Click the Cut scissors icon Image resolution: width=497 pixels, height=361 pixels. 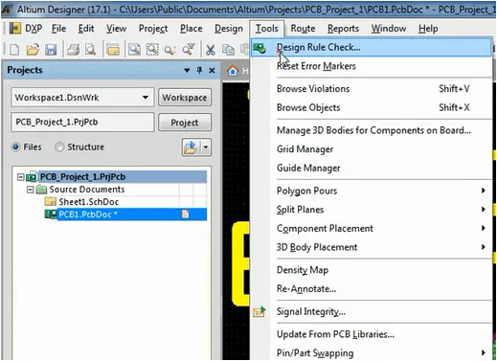click(210, 50)
